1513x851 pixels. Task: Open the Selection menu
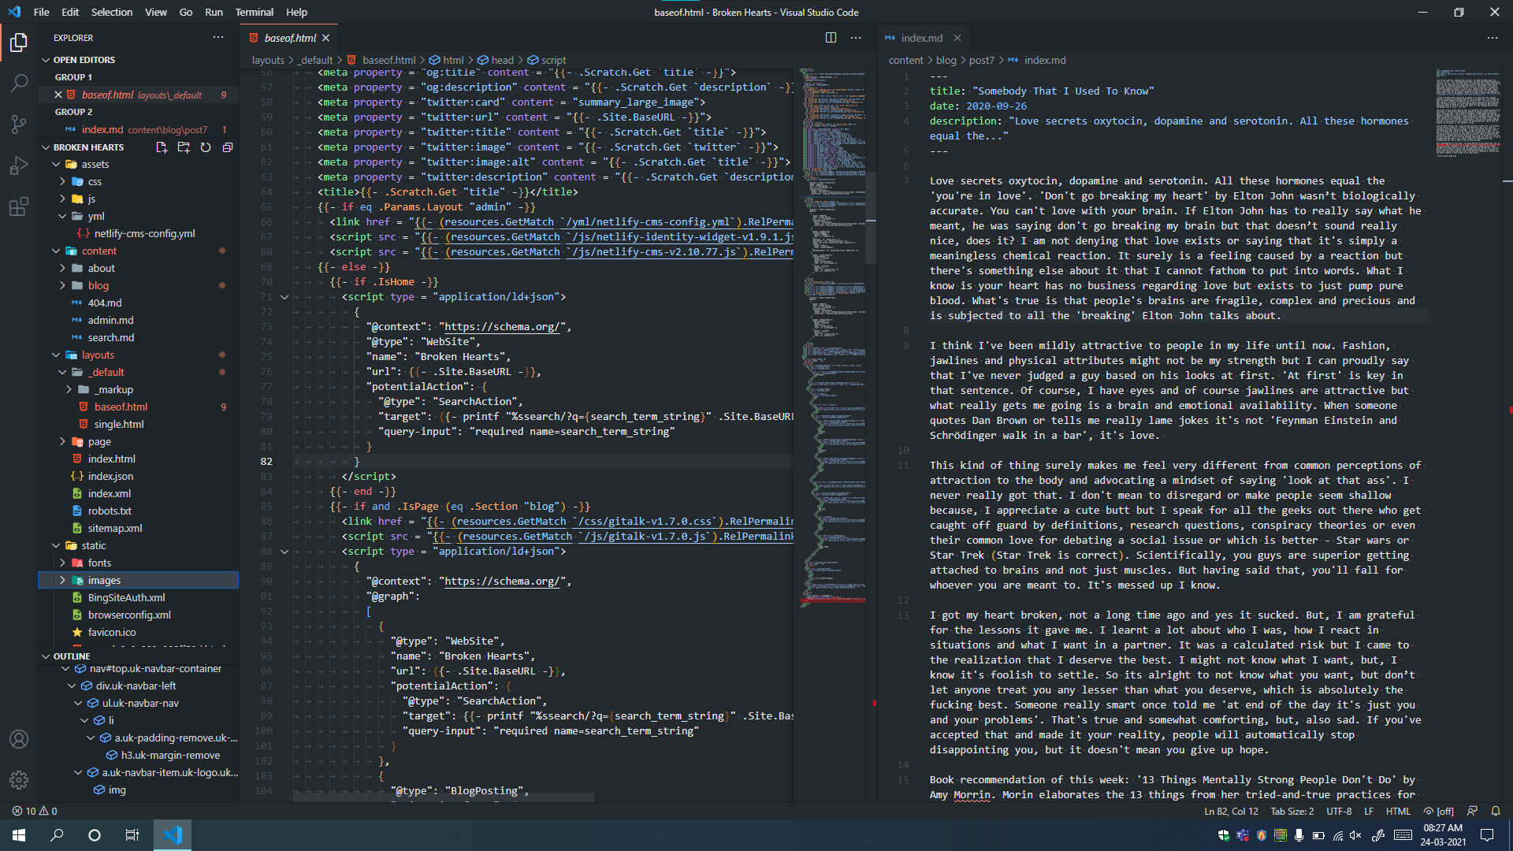click(112, 12)
